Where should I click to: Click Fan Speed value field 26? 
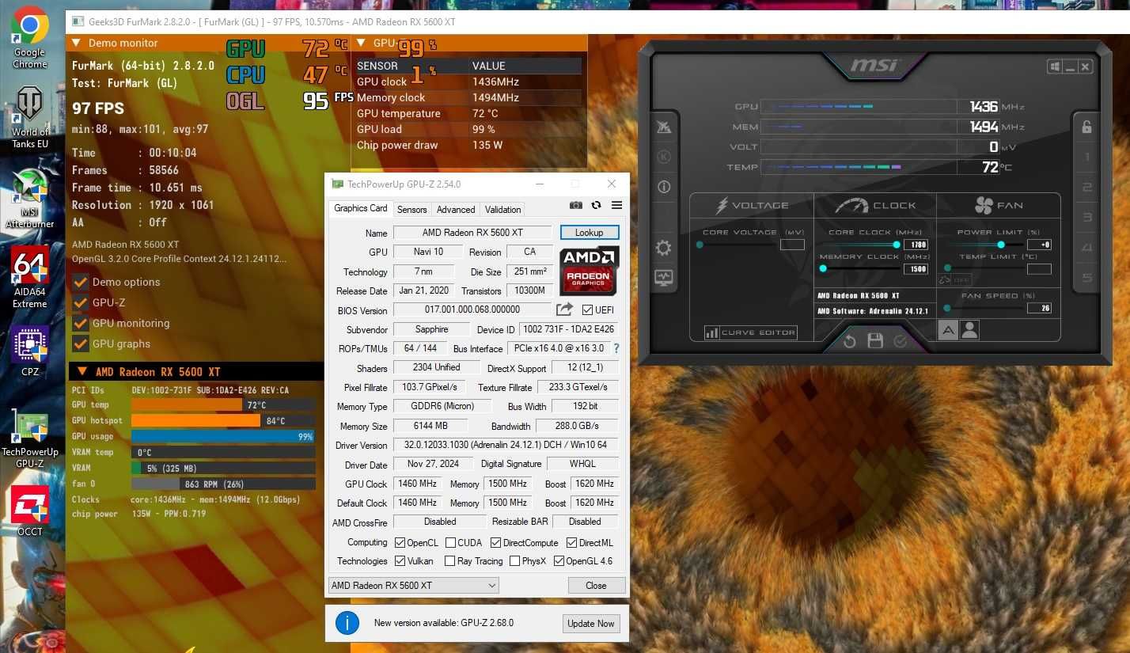coord(1039,308)
